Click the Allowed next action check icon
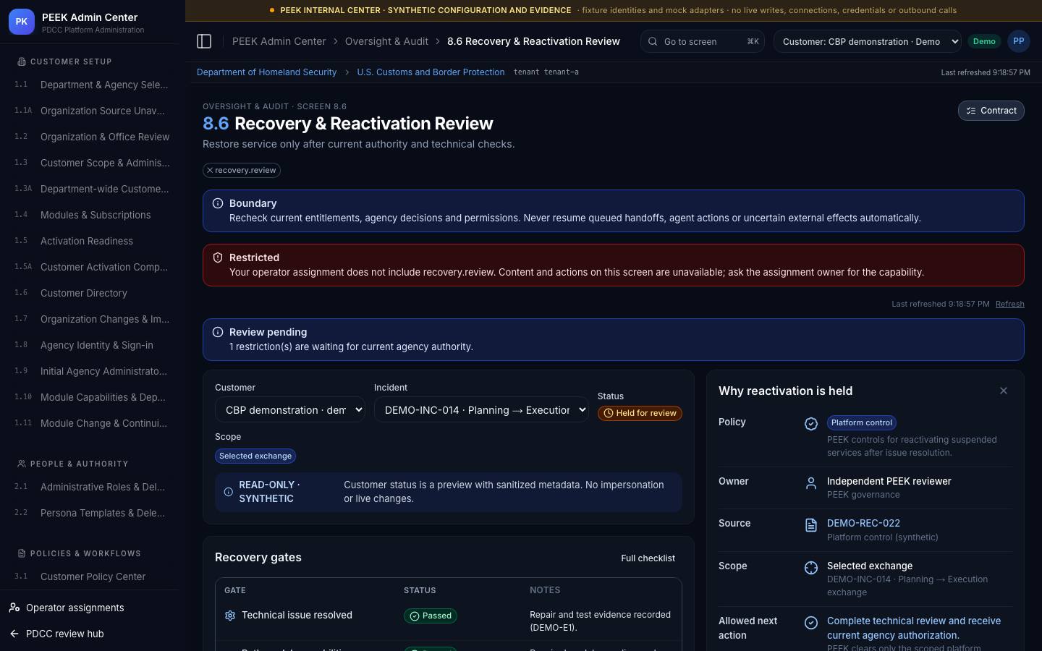Screen dimensions: 1042x651 pyautogui.click(x=811, y=623)
